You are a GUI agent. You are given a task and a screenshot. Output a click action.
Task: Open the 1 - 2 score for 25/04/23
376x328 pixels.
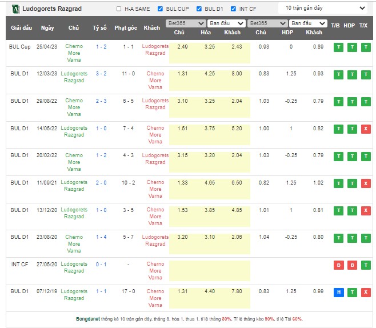tap(101, 47)
